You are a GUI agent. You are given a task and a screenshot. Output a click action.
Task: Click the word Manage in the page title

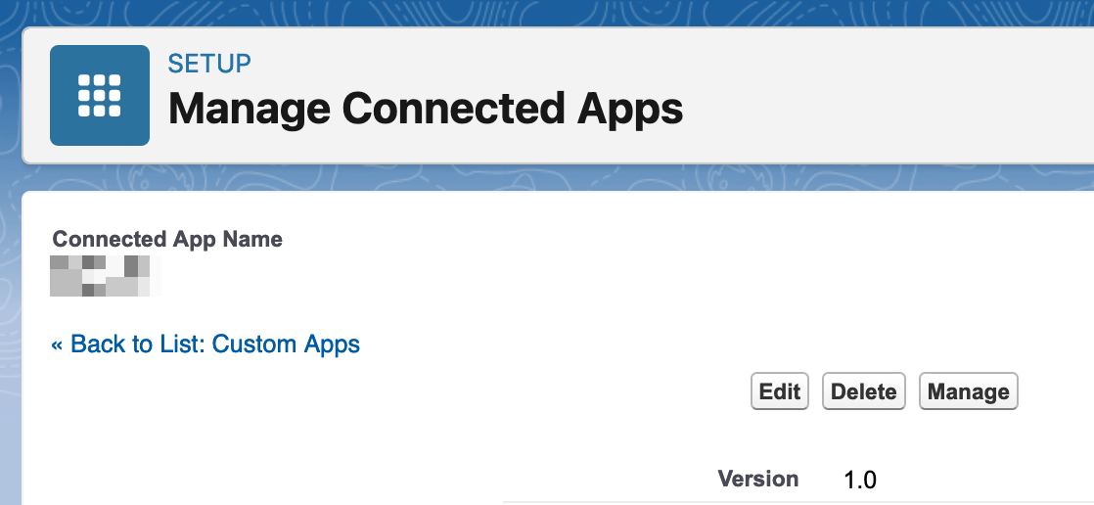pos(249,108)
